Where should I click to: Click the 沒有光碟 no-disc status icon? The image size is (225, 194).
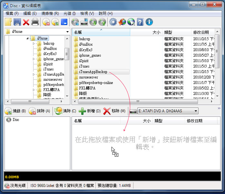tap(7, 186)
